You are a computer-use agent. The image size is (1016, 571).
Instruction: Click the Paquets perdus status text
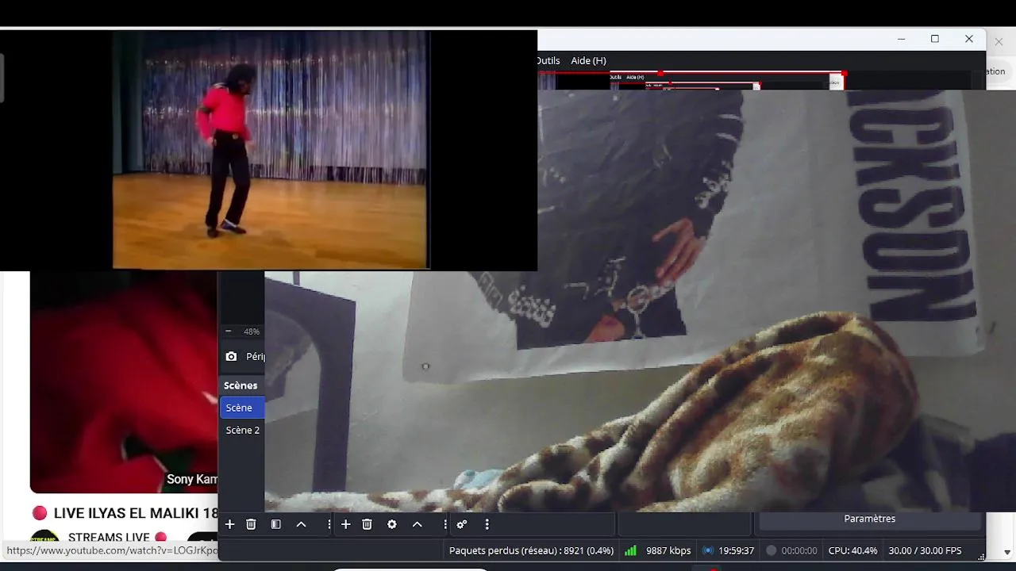tap(532, 550)
